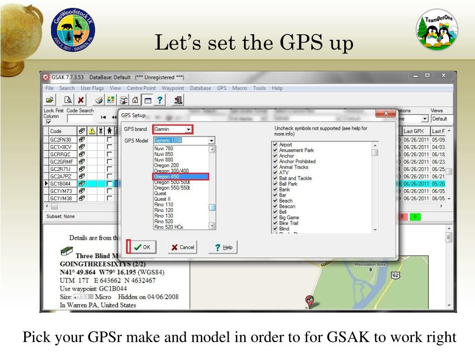Click model list scrollbar down arrow
The image size is (475, 356).
[x=212, y=226]
